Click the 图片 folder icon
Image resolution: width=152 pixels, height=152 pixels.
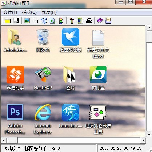point(70,74)
